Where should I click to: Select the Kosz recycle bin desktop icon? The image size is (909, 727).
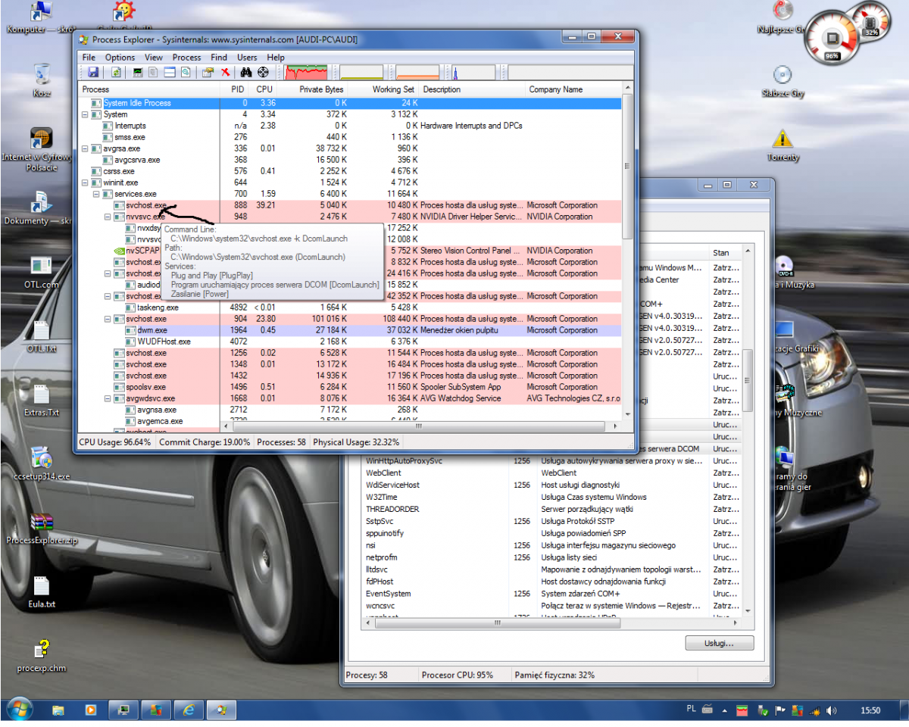click(42, 80)
